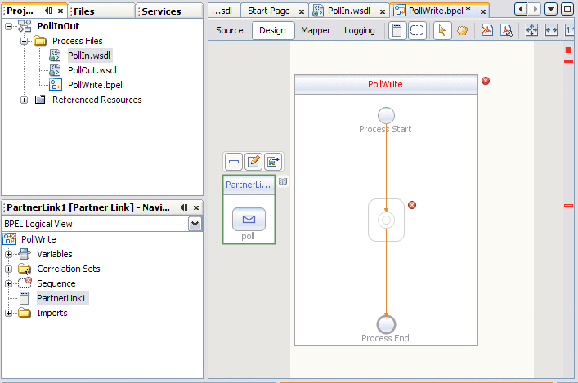Image resolution: width=578 pixels, height=383 pixels.
Task: Select the empty activity placeholder in the sequence
Action: tap(387, 220)
